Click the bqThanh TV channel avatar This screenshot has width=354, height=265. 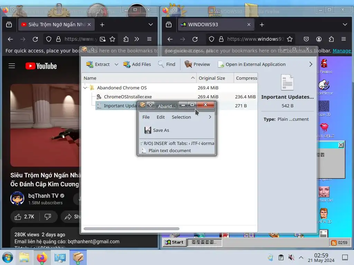(17, 198)
